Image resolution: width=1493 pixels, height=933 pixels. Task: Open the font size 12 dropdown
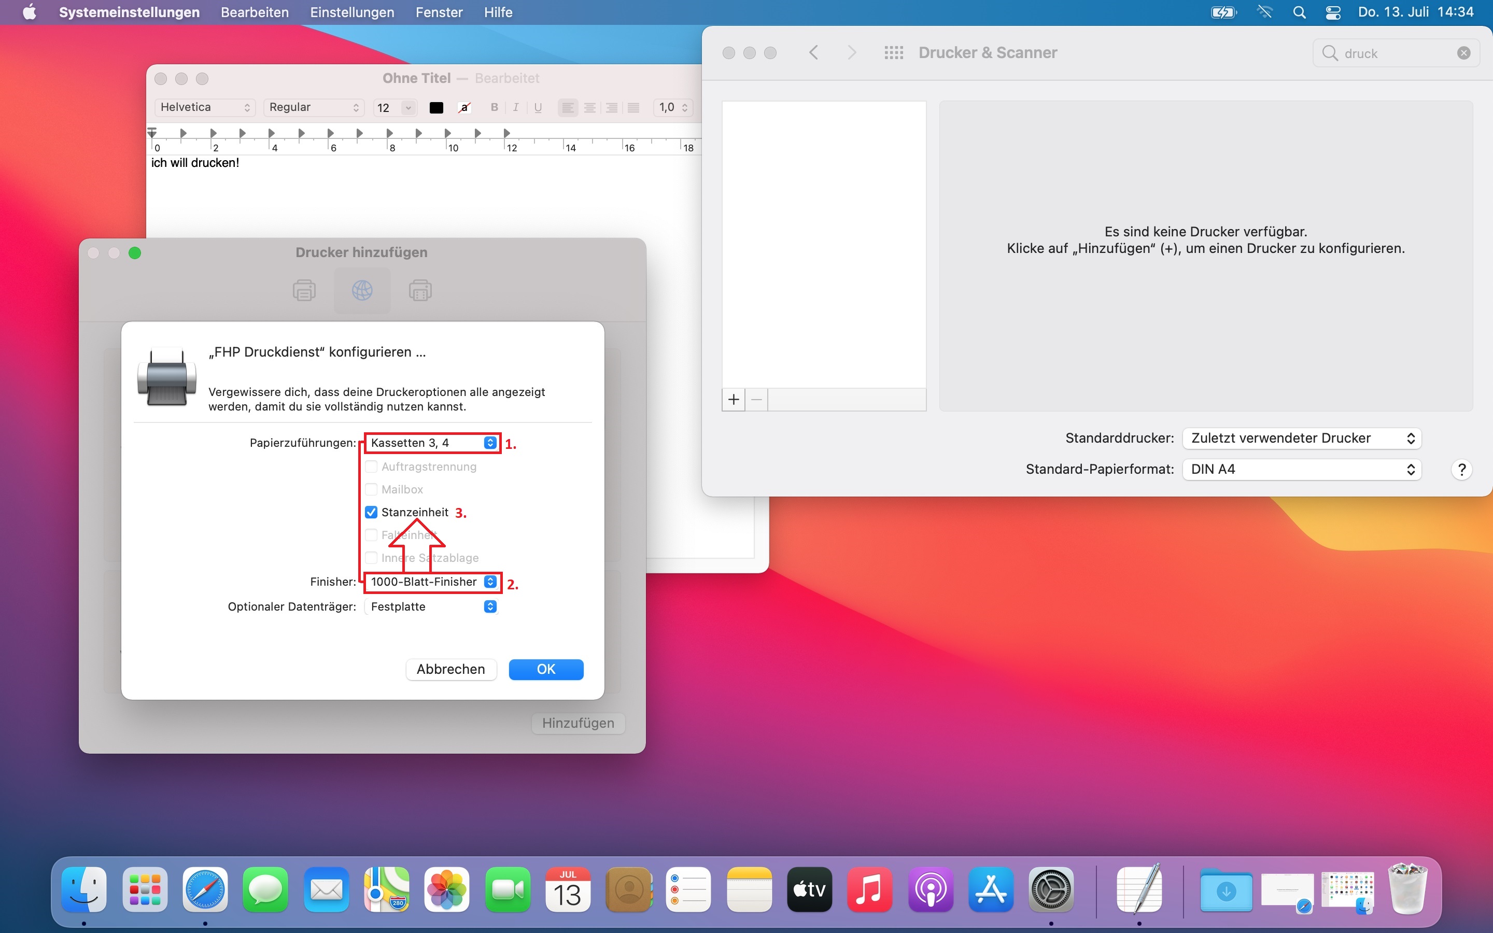tap(409, 108)
